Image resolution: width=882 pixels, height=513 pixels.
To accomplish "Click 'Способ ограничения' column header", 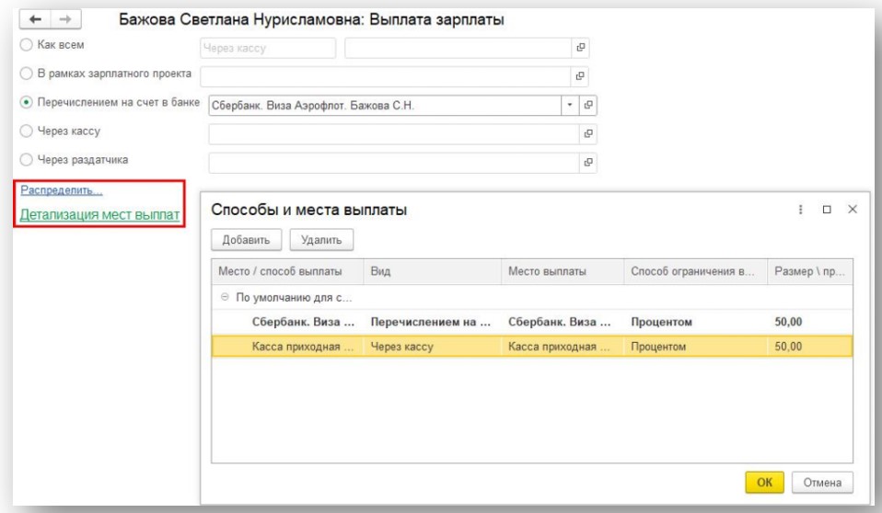I will [x=692, y=271].
